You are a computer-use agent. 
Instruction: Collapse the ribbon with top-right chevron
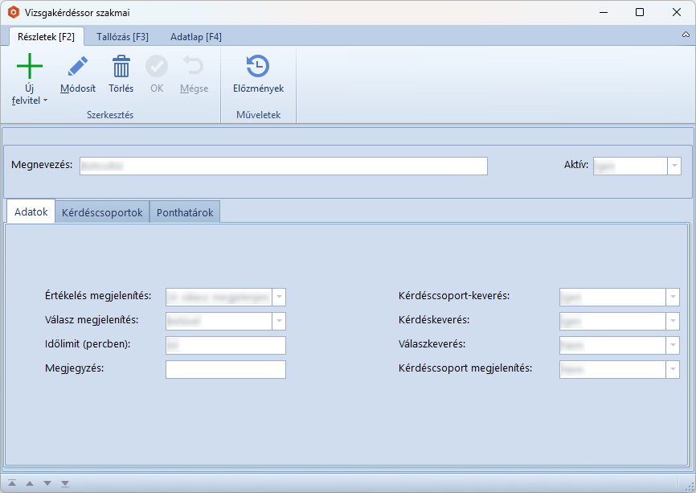(x=686, y=35)
